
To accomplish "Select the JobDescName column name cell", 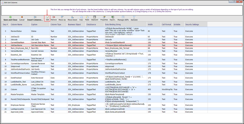I will [x=20, y=45].
